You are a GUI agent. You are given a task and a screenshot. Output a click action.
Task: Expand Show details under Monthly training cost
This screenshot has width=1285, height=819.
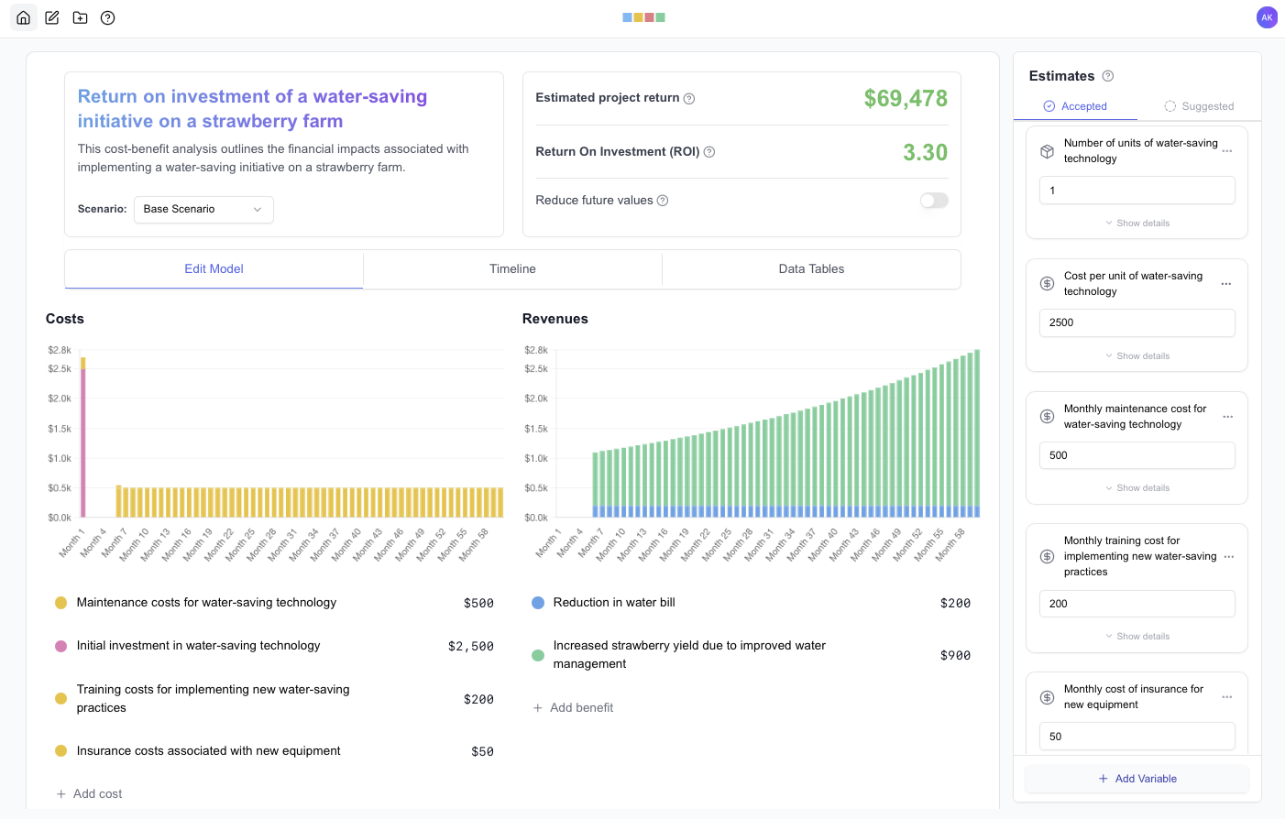[1137, 637]
